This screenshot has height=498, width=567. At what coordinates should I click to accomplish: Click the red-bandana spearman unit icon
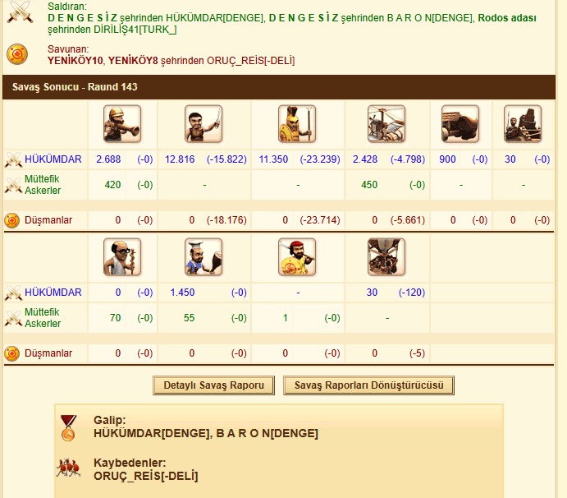point(297,256)
